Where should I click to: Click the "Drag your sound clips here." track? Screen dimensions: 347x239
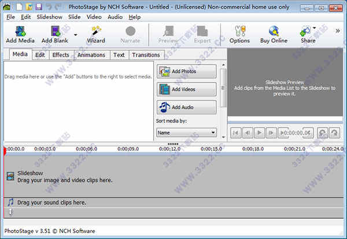[173, 202]
